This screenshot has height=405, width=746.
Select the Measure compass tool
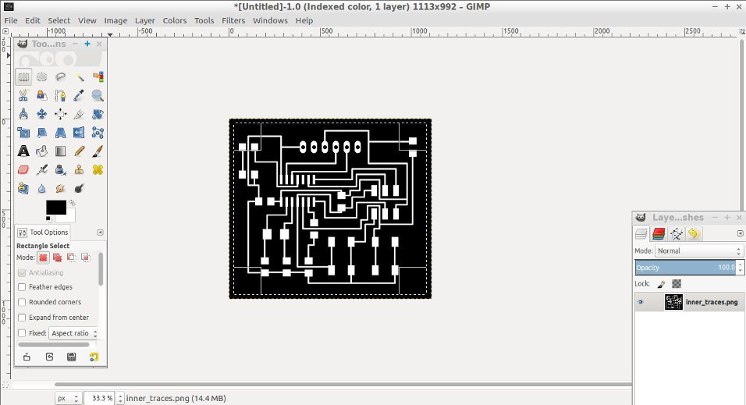pyautogui.click(x=23, y=114)
